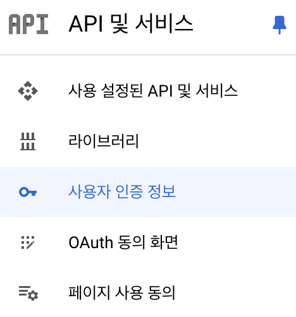Click the blue key icon
The width and height of the screenshot is (296, 317).
click(28, 192)
